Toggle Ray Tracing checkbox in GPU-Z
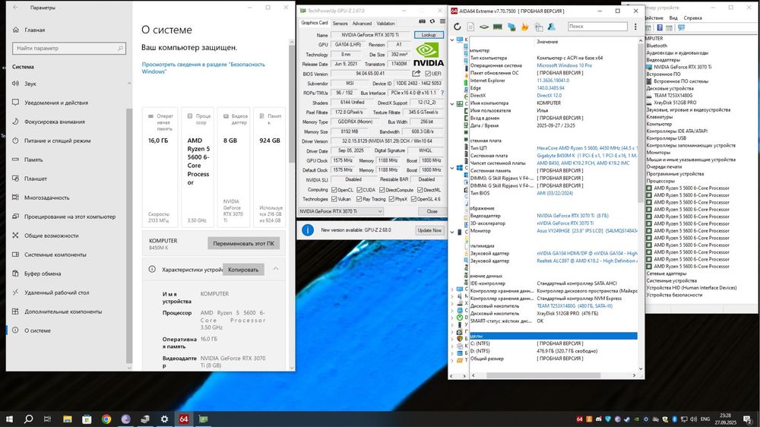760x427 pixels. pyautogui.click(x=359, y=199)
